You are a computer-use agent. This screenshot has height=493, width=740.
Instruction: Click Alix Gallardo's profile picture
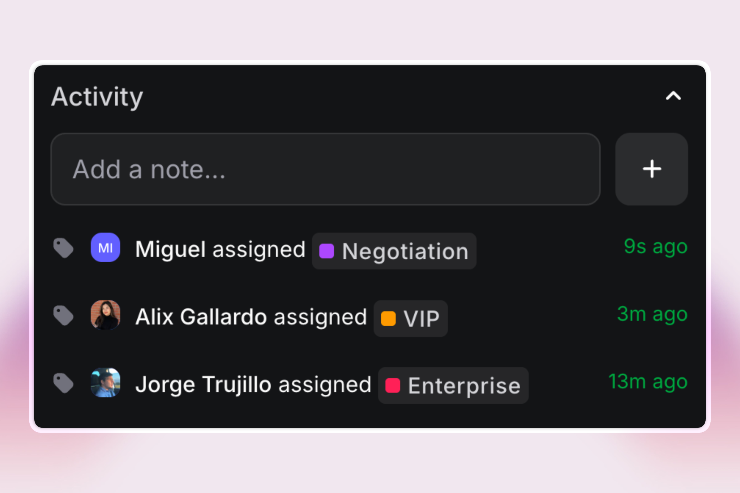click(105, 315)
